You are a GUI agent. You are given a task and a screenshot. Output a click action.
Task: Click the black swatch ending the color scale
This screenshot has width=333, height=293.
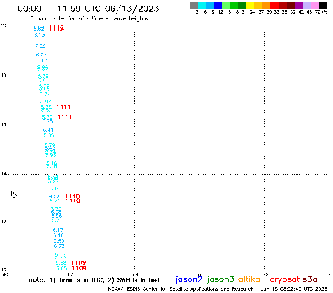(323, 5)
